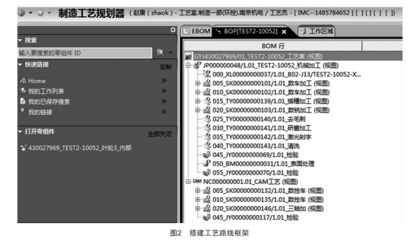
Task: Click the icon of 045_JY00000000069 检验
Action: [207, 155]
